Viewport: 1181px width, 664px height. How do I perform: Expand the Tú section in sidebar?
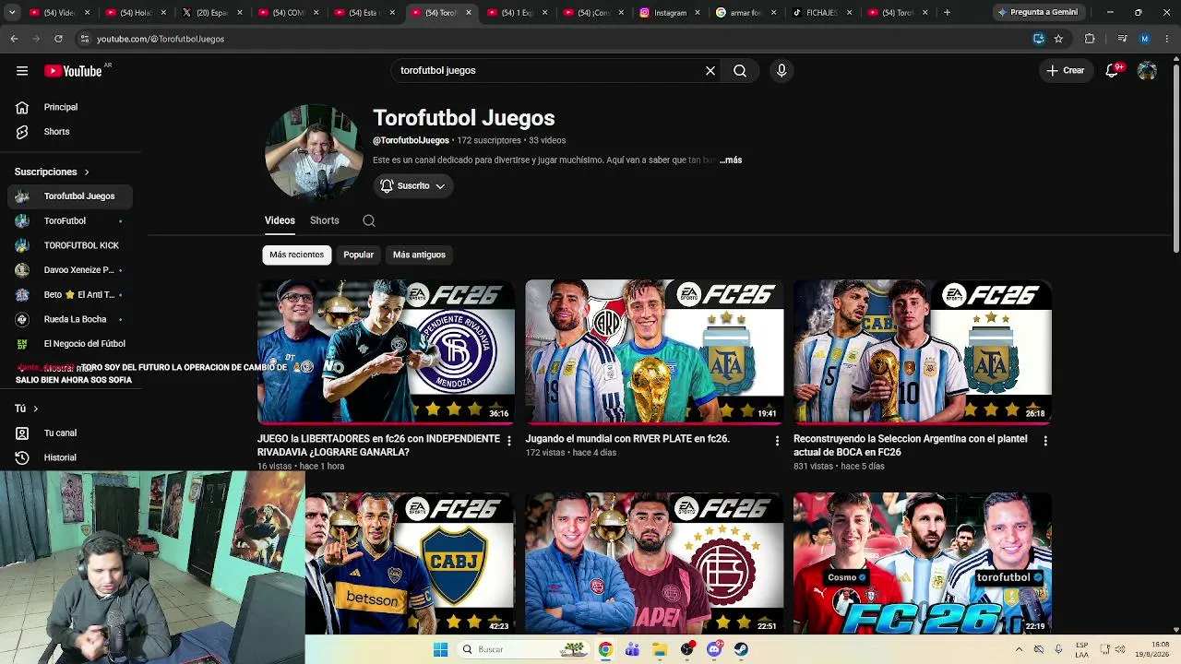click(x=26, y=409)
